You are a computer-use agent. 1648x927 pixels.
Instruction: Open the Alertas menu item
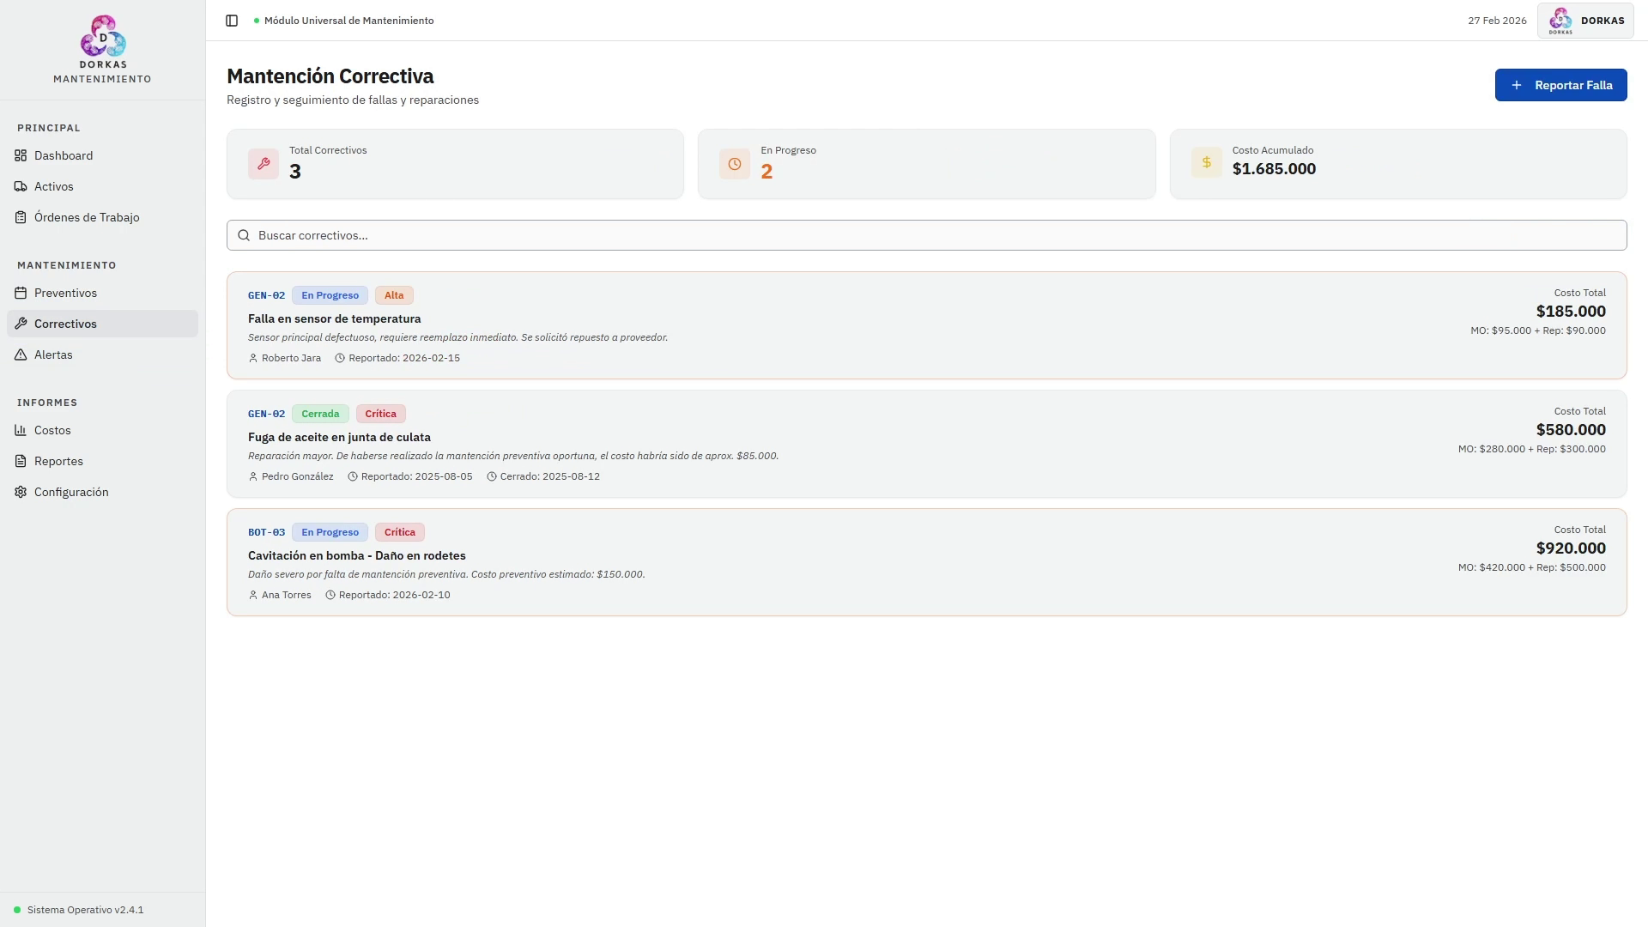click(53, 354)
